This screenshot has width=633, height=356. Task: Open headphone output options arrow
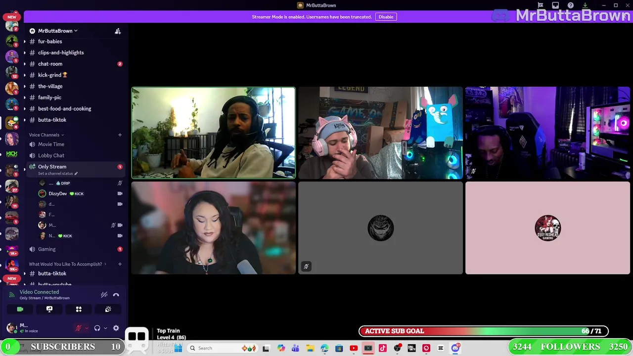click(105, 328)
